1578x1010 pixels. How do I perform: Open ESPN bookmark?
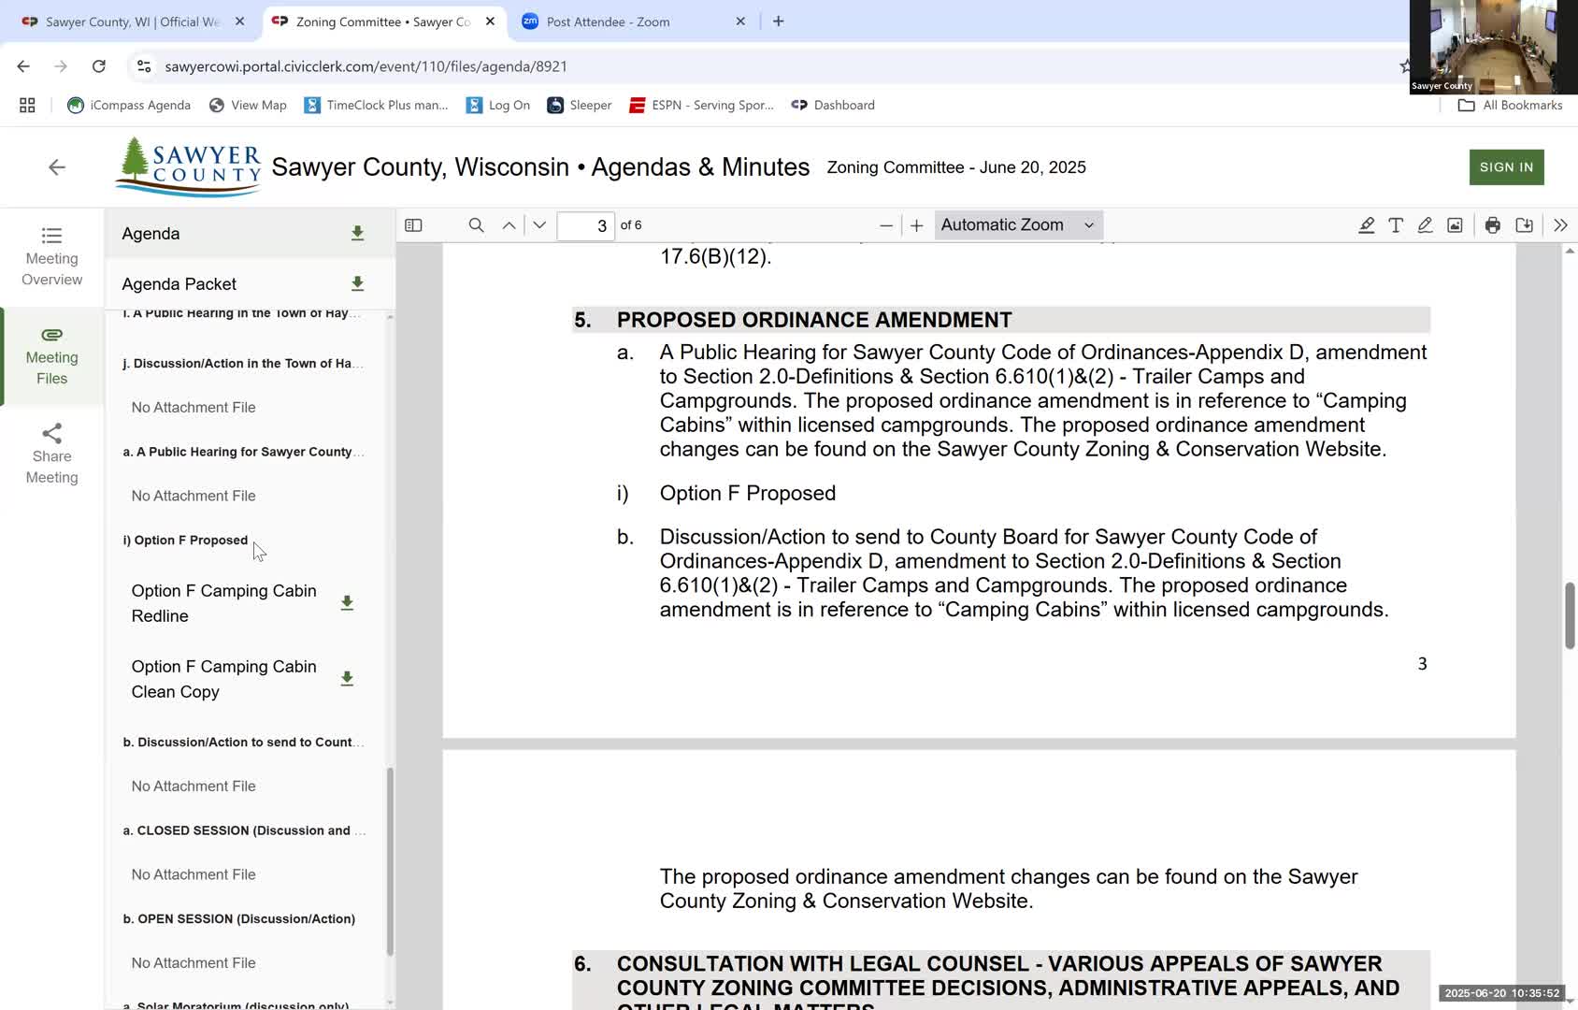coord(701,106)
